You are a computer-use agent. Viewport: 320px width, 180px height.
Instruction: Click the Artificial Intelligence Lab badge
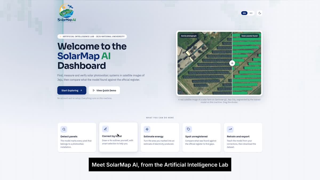pyautogui.click(x=92, y=37)
